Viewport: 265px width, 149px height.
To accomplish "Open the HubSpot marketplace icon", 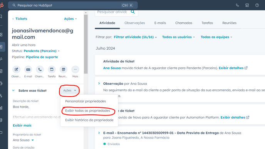I will 247,5.
